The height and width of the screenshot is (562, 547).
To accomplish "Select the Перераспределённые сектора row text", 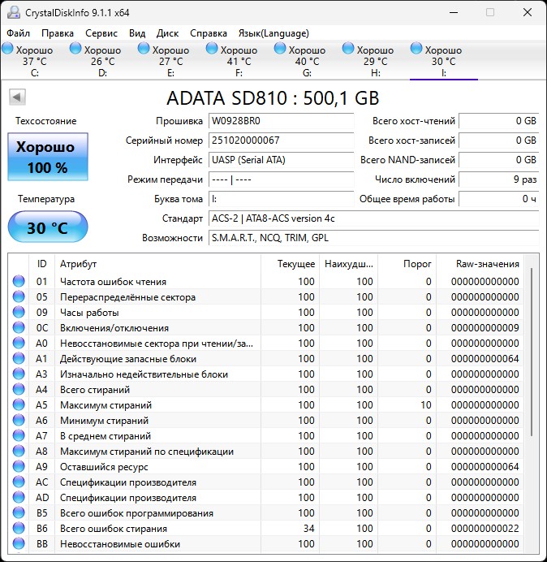I will [128, 297].
